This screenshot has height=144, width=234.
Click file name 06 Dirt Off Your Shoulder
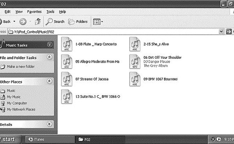(162, 58)
